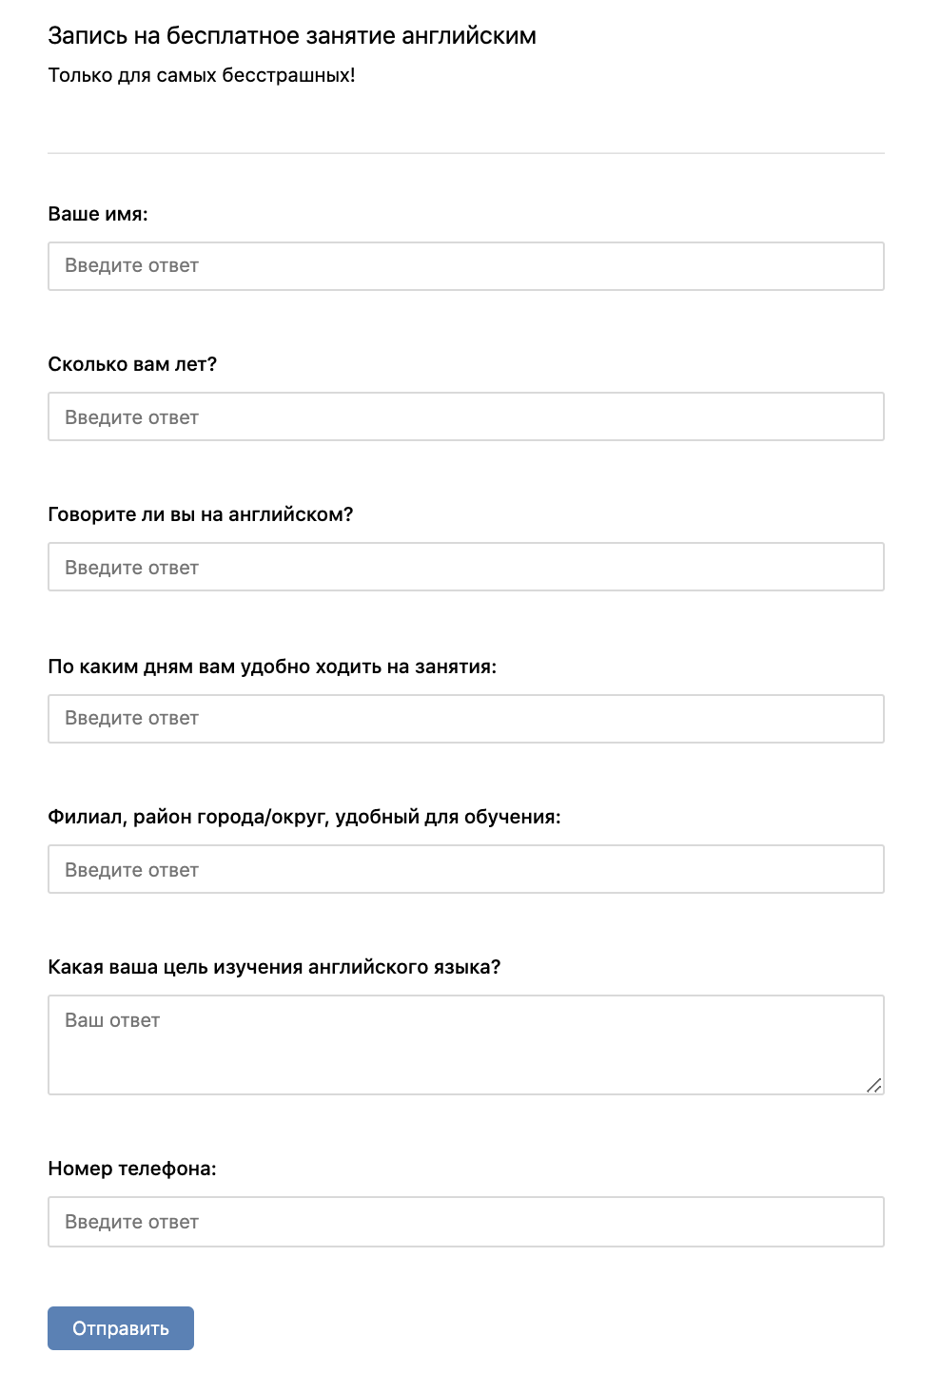Click the 'Номер телефона:' label

tap(132, 1169)
